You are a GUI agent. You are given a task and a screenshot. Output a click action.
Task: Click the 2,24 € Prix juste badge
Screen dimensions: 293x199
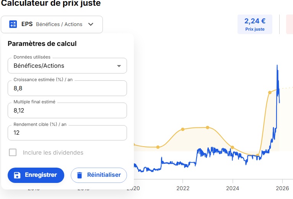[x=254, y=24]
